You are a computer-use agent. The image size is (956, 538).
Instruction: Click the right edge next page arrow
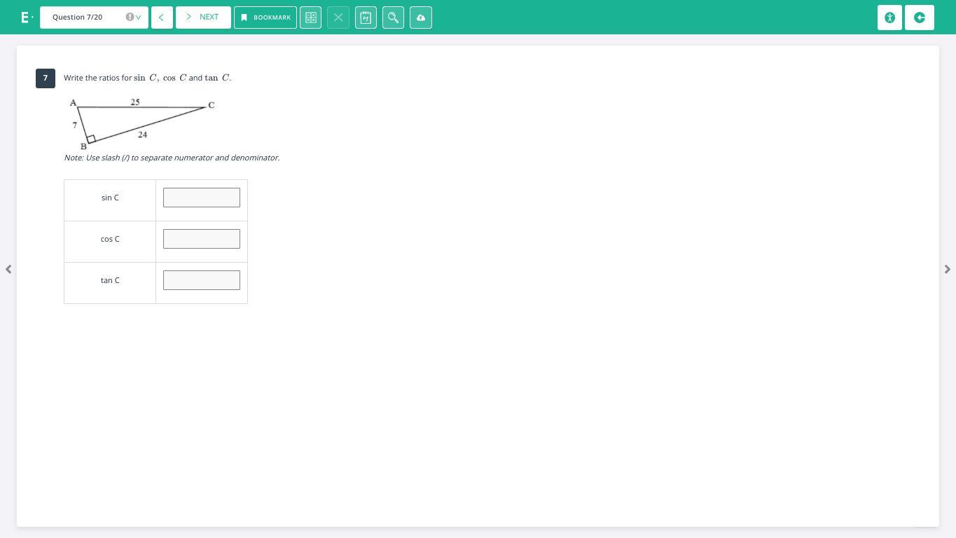pyautogui.click(x=948, y=269)
